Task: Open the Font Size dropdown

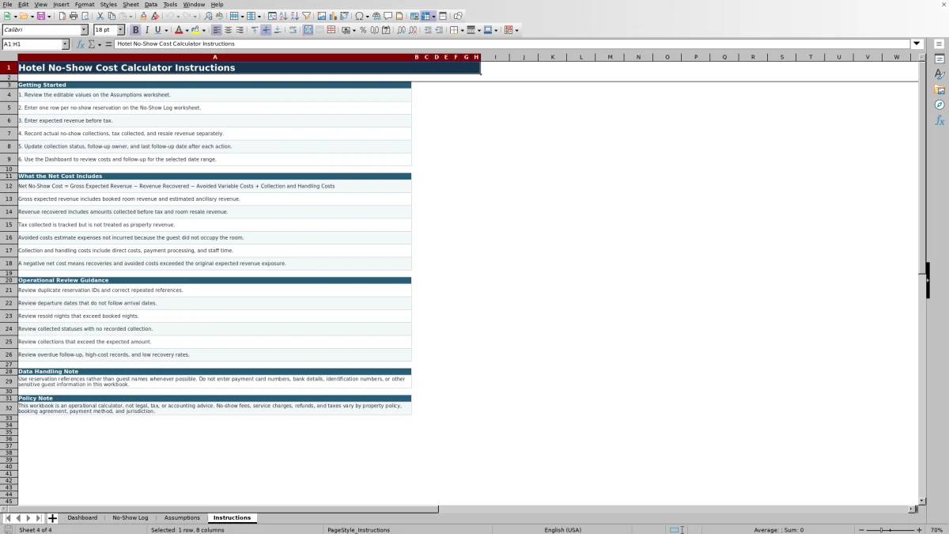Action: (120, 30)
